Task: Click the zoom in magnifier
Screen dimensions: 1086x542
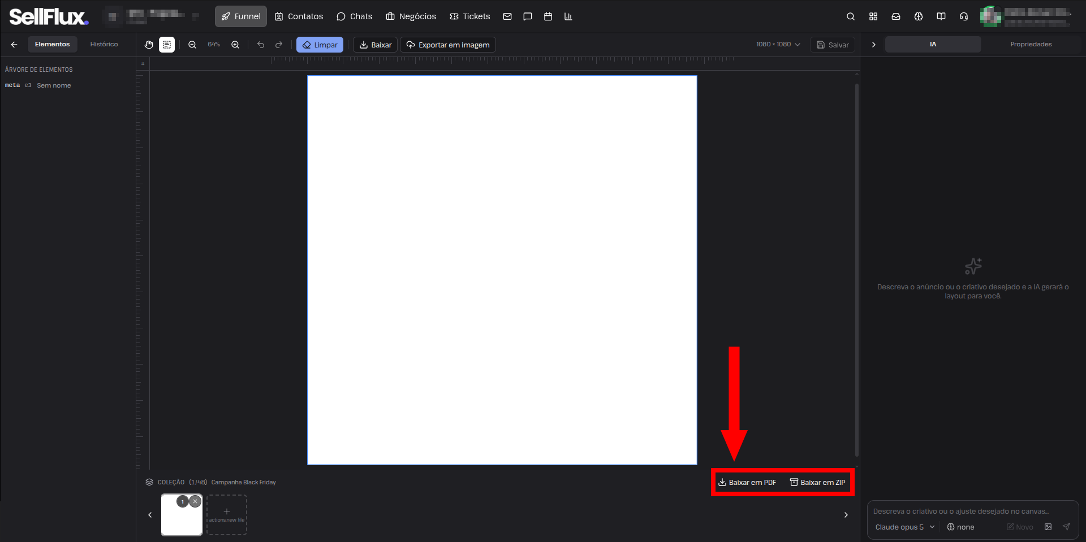Action: coord(235,45)
